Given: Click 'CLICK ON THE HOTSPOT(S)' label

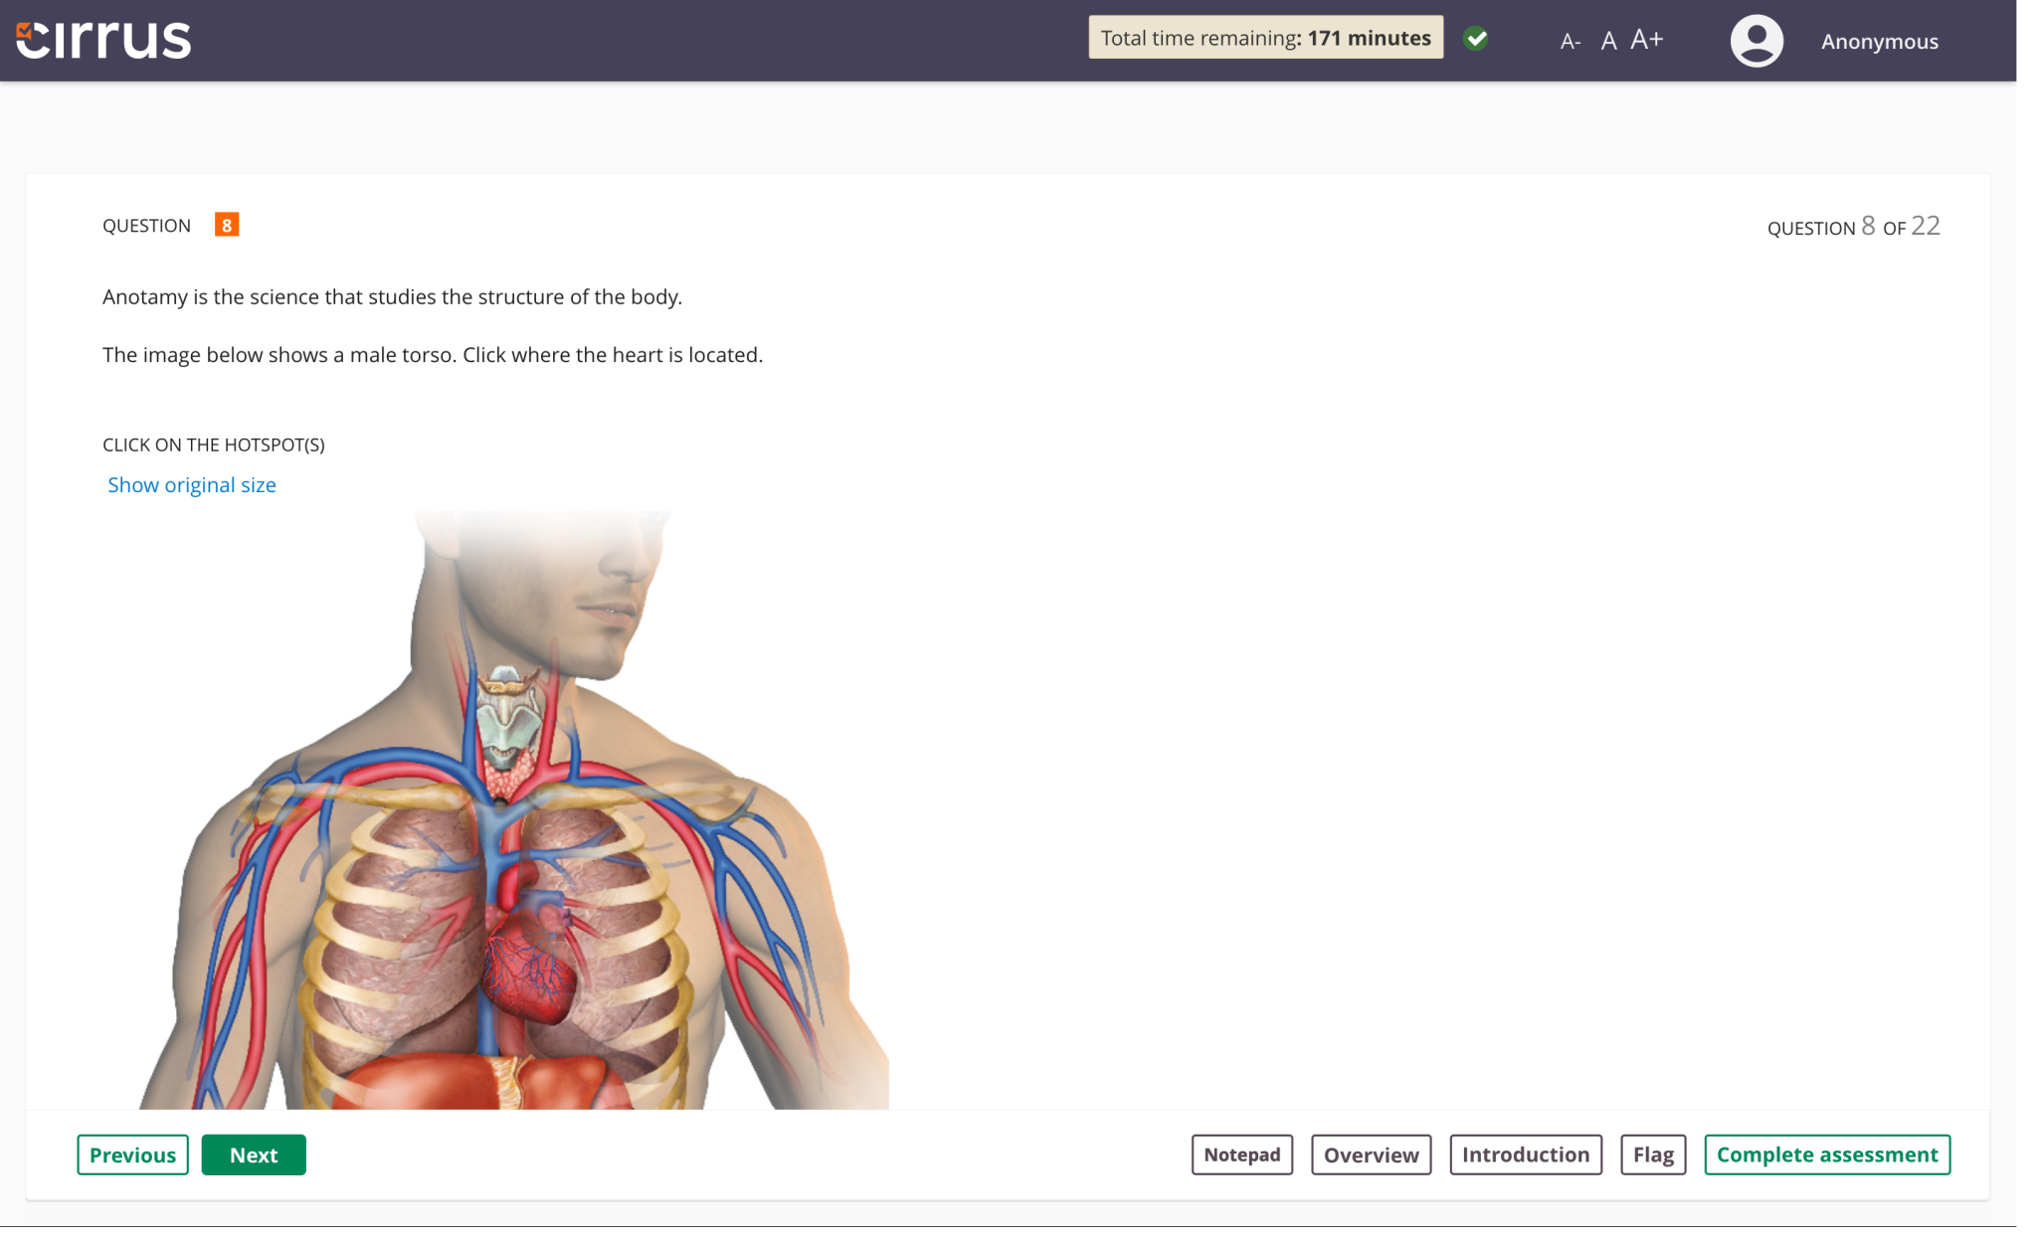Looking at the screenshot, I should pyautogui.click(x=214, y=444).
